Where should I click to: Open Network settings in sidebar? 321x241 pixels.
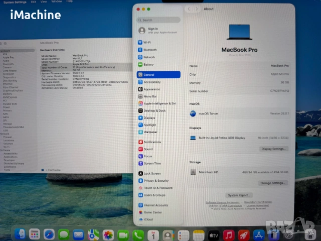coord(146,57)
